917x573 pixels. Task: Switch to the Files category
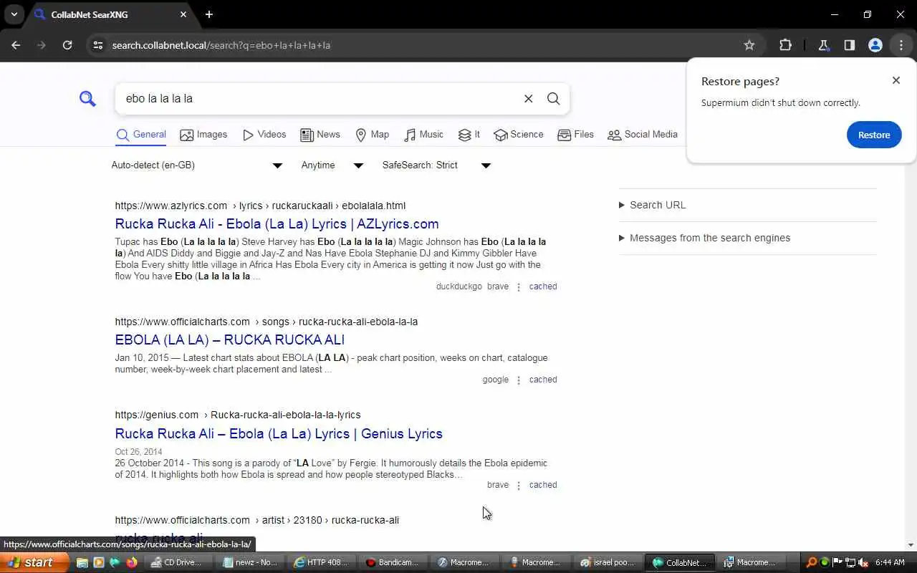click(x=576, y=135)
